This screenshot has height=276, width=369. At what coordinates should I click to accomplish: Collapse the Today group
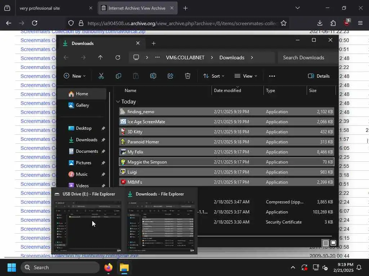coord(118,102)
